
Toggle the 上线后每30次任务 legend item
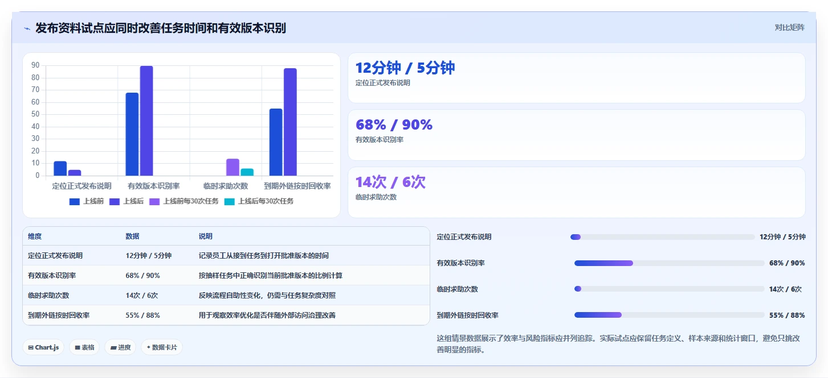tap(259, 201)
